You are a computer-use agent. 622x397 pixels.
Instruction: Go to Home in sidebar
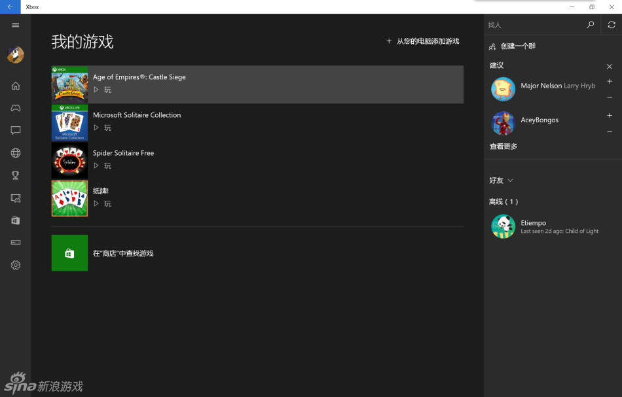click(16, 86)
